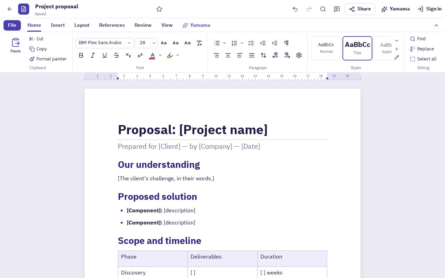Clear formatting from the text
This screenshot has height=278, width=445.
[x=199, y=43]
